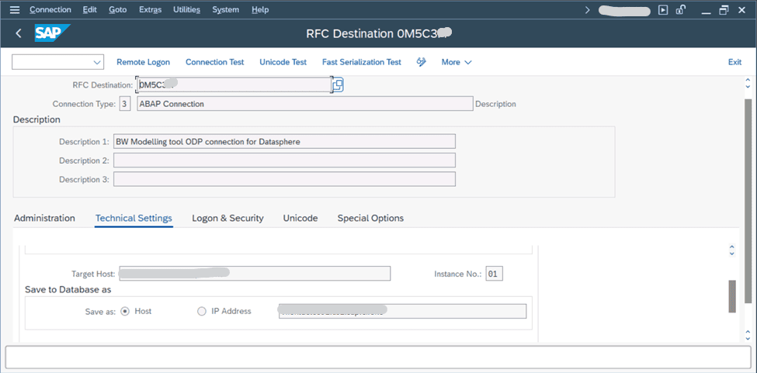Click the bottom scroll chevrons of main scrollbar
The height and width of the screenshot is (373, 757).
coord(748,334)
